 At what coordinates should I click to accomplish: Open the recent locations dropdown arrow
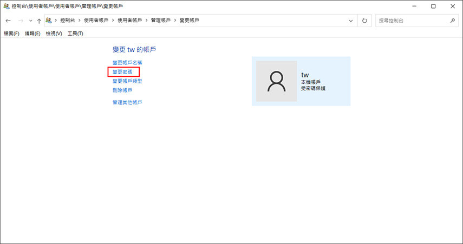click(30, 21)
